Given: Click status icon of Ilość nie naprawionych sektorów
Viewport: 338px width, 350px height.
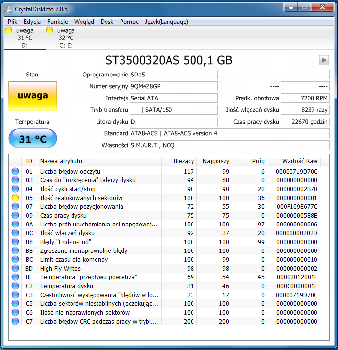Looking at the screenshot, I should [15, 312].
